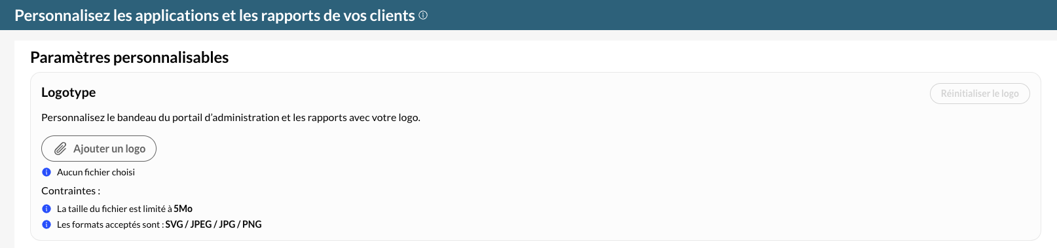Open file chooser via Ajouter un logo
Screen dimensions: 1057x248
click(x=99, y=149)
